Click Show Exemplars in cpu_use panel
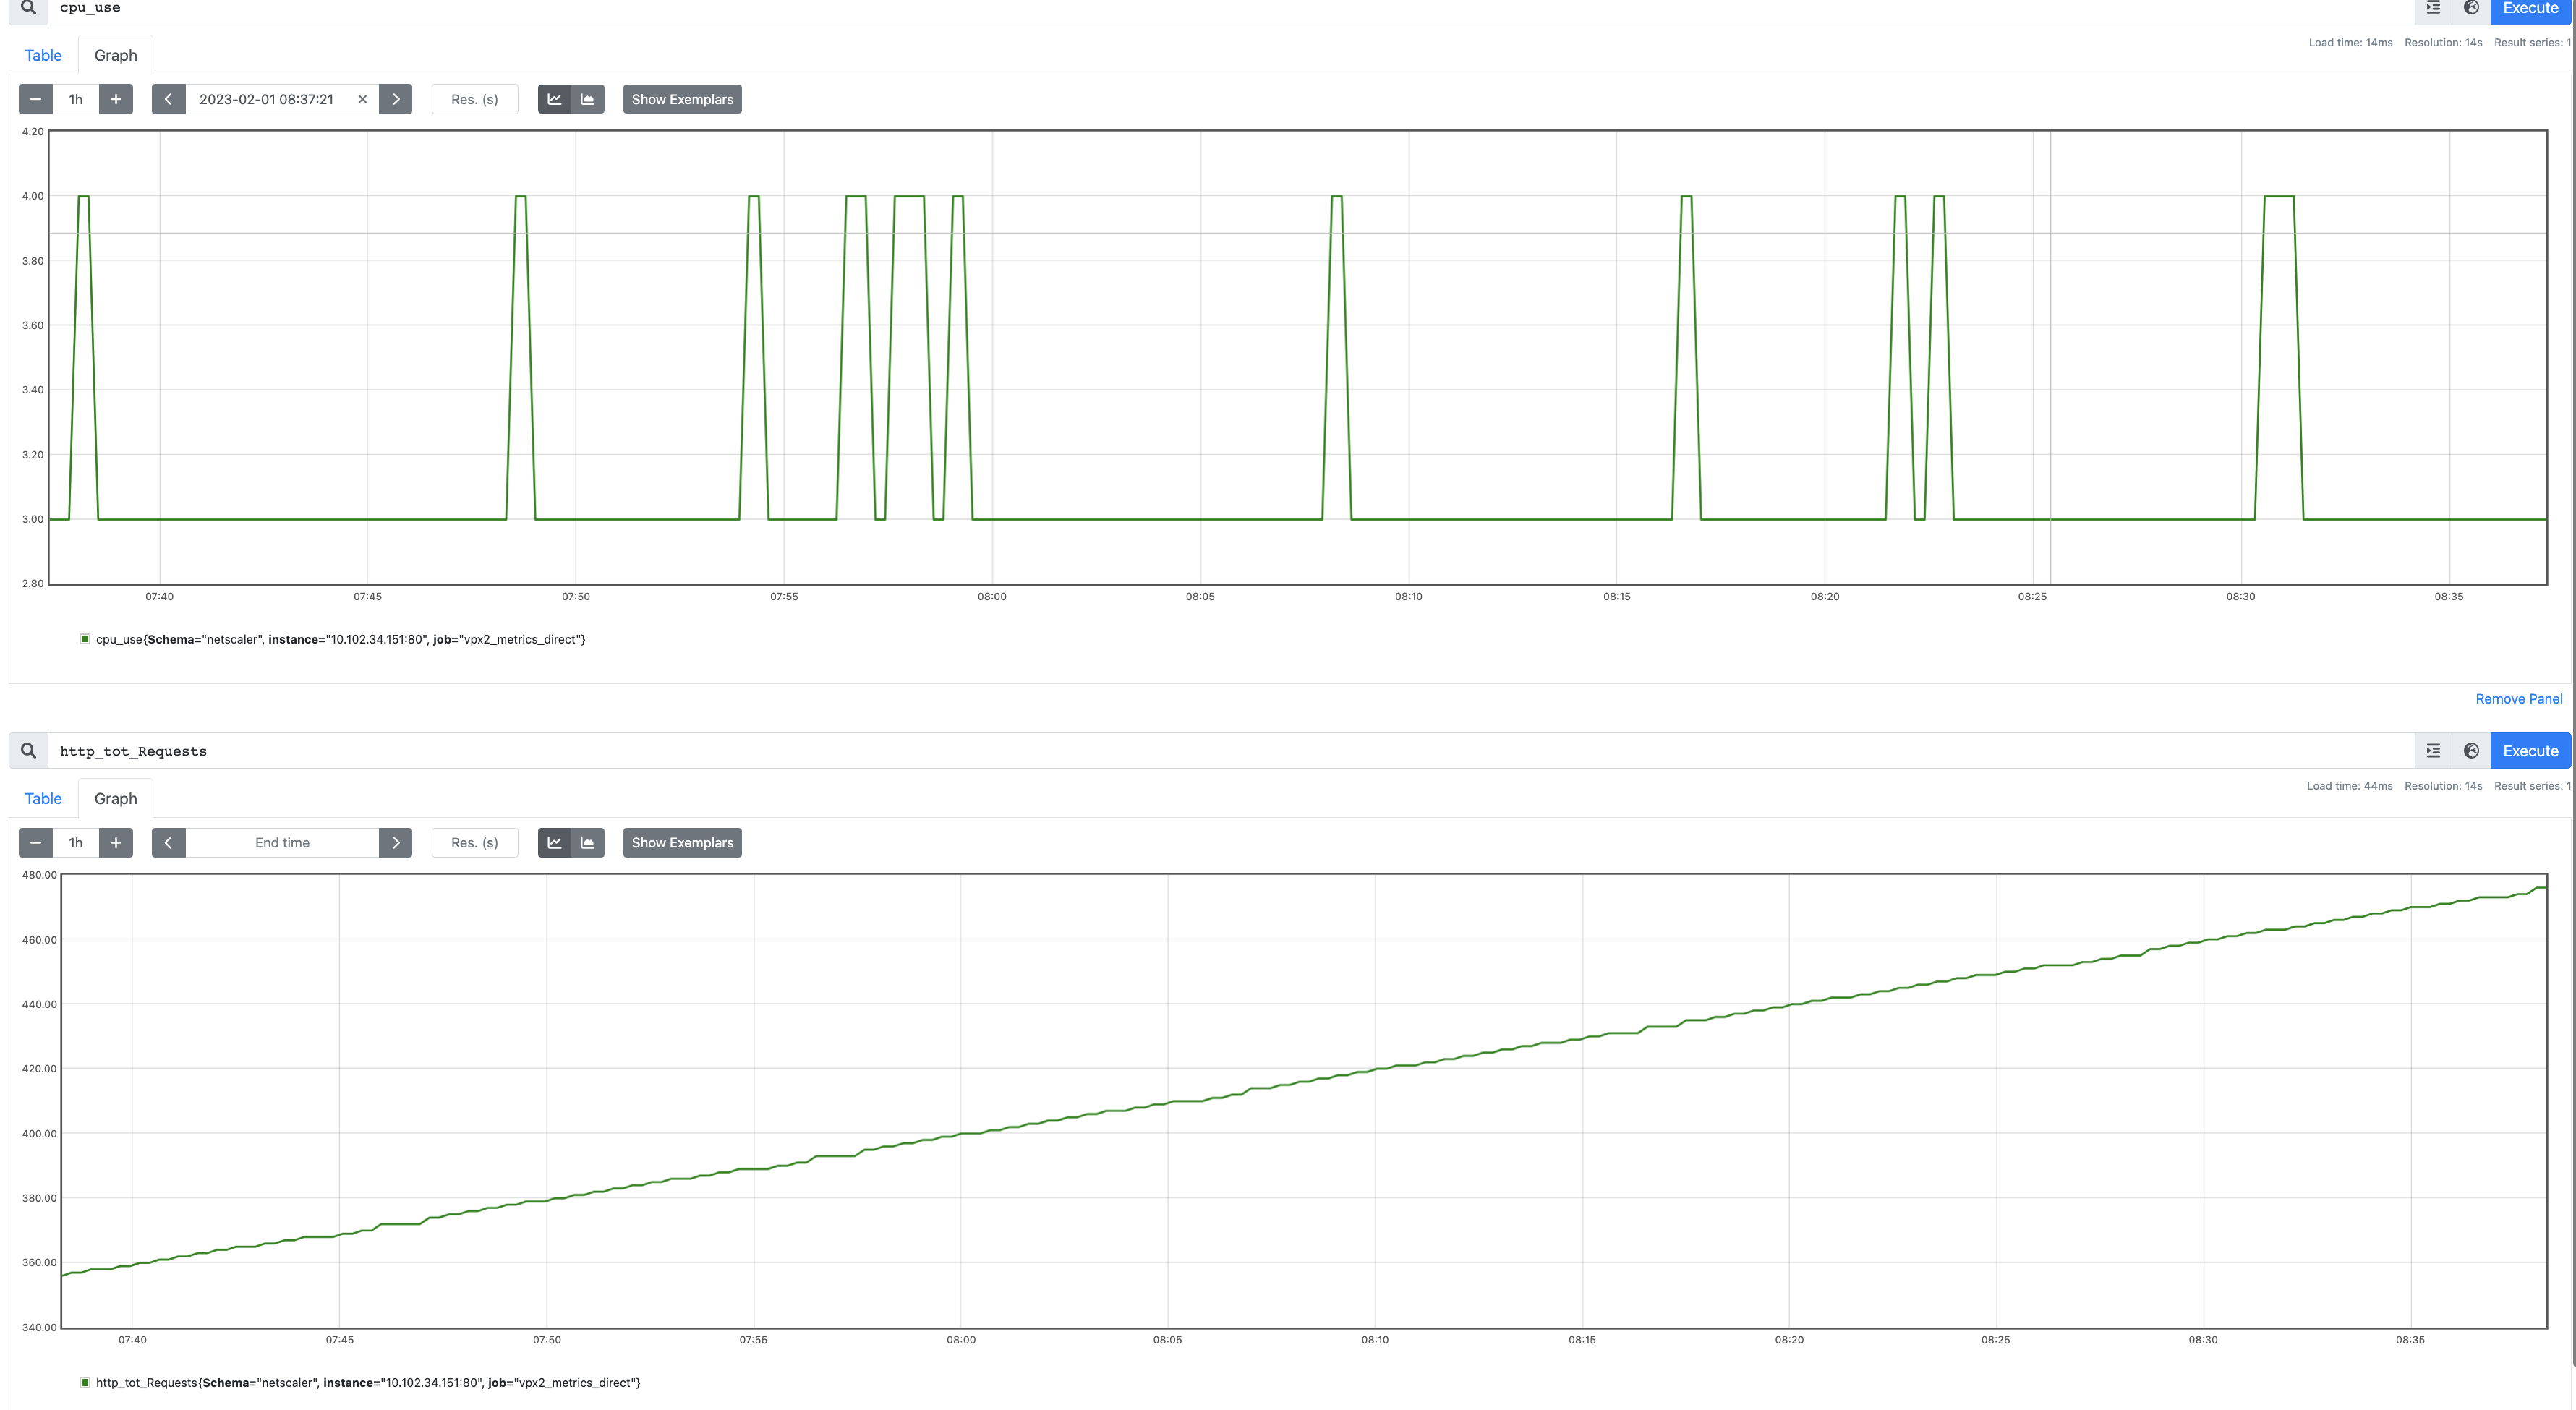The image size is (2576, 1410). 682,99
